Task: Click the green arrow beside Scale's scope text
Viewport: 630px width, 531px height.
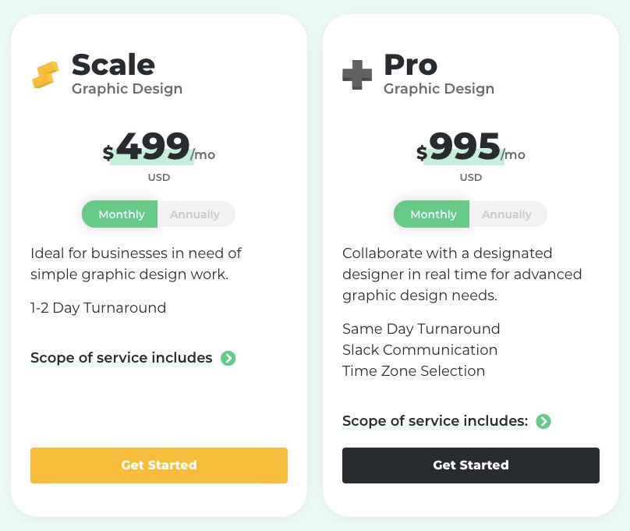Action: tap(228, 358)
